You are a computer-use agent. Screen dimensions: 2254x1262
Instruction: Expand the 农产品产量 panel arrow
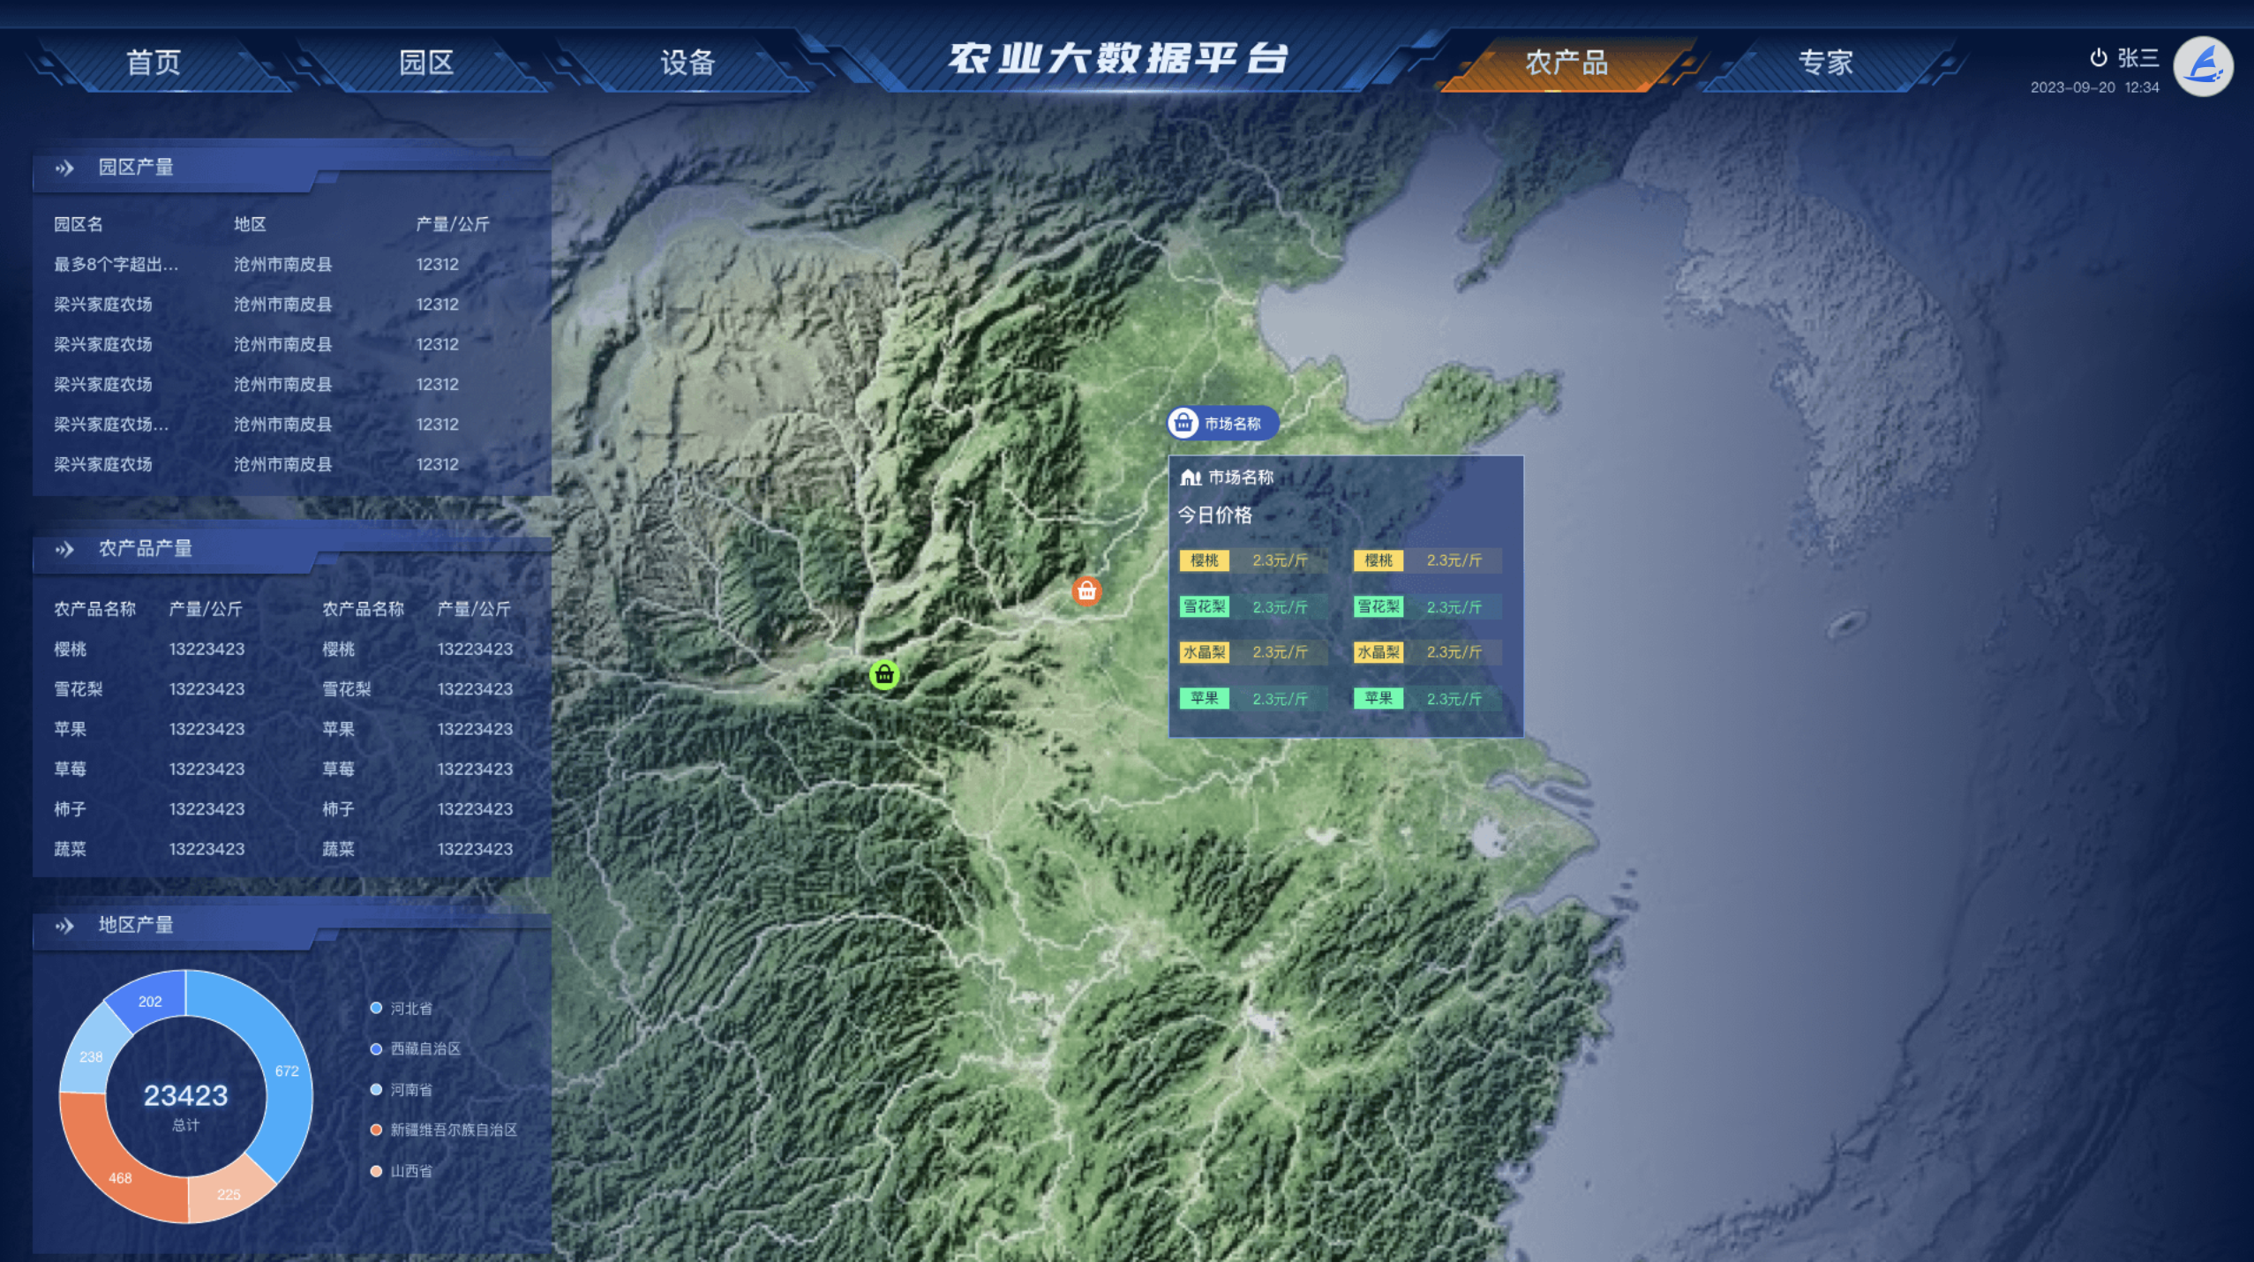[x=64, y=549]
